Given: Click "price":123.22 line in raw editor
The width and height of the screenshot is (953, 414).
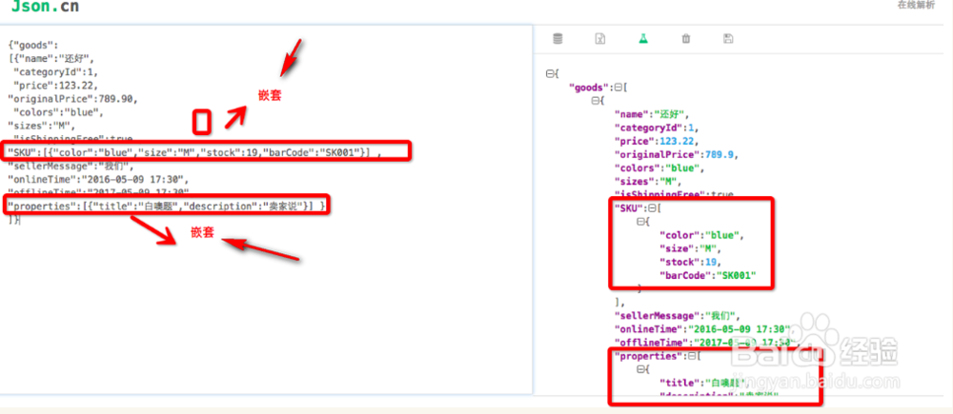Looking at the screenshot, I should point(55,86).
